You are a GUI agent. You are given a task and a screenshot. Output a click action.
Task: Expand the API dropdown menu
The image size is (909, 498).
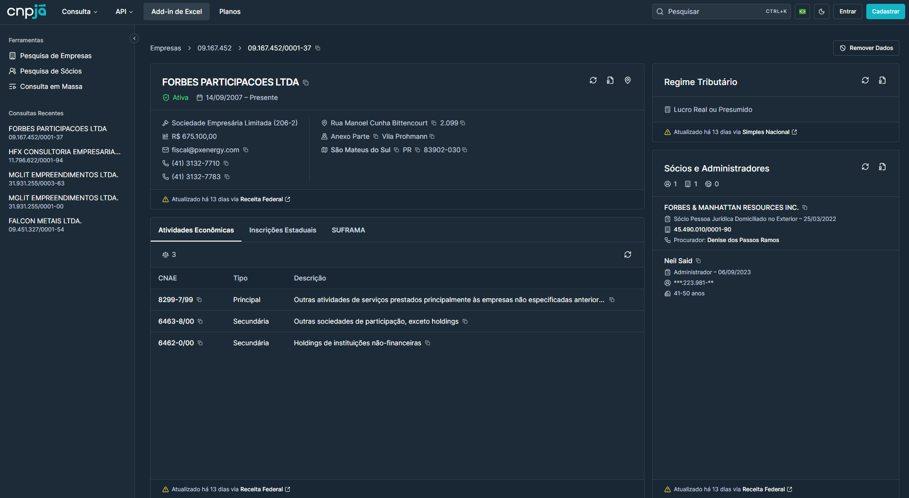pos(124,12)
